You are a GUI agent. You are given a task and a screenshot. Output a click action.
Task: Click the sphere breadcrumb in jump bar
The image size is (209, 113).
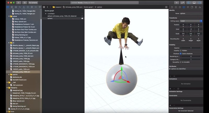pos(98,7)
